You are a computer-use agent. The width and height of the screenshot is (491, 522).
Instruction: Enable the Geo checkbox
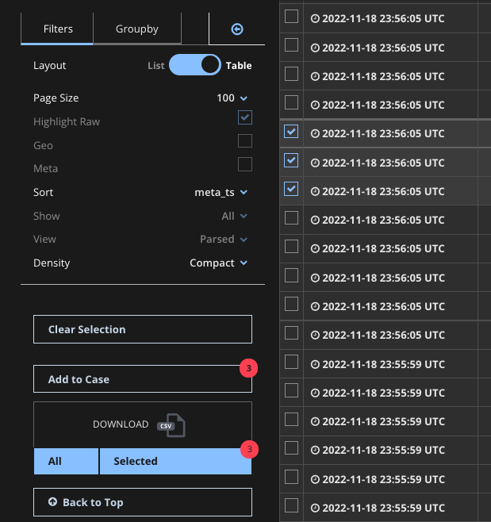pyautogui.click(x=245, y=141)
